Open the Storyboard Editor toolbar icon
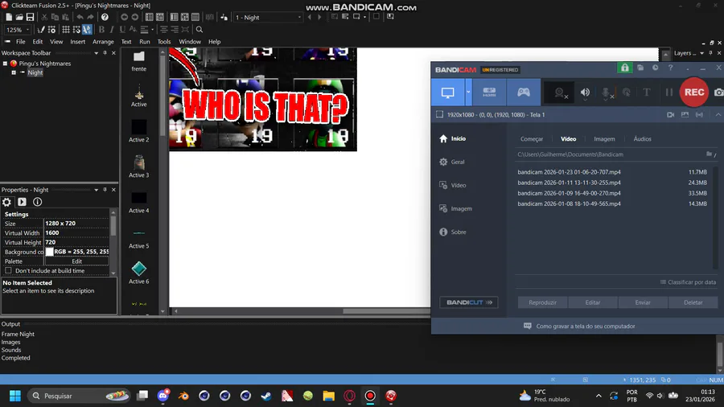The height and width of the screenshot is (407, 724). [x=149, y=17]
